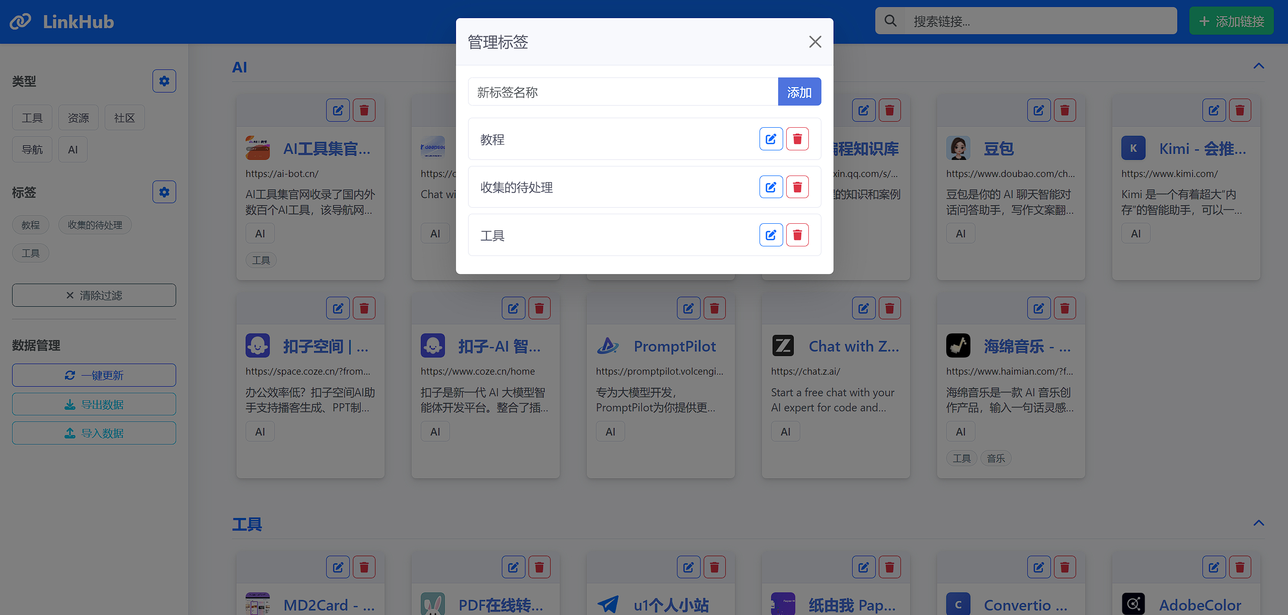Edit the 收集的待处理 tag in dialog

(771, 187)
